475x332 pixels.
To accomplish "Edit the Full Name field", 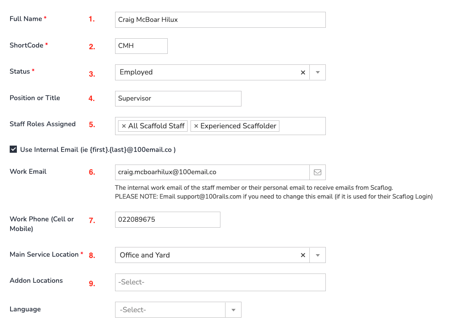I will pos(220,20).
